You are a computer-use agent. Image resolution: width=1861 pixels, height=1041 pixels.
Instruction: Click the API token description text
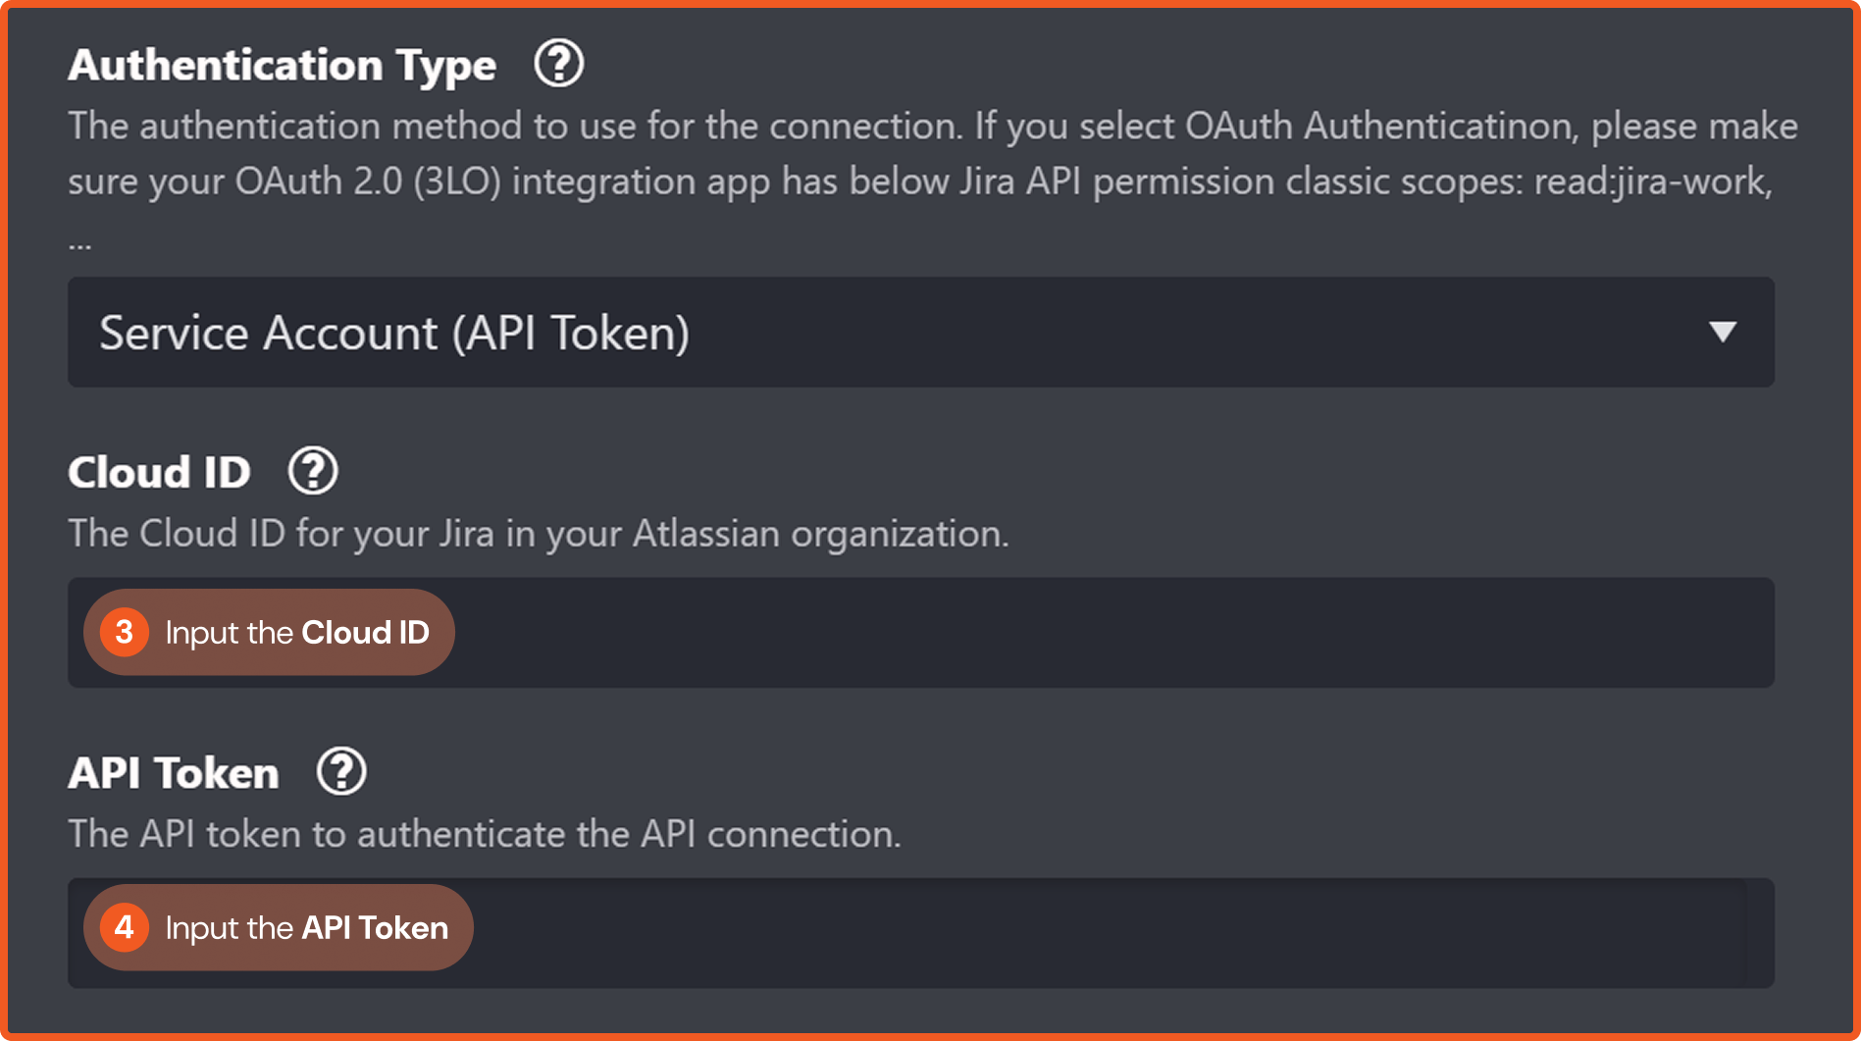point(484,834)
